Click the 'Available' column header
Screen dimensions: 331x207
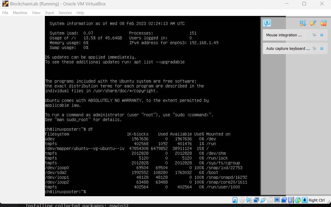(181, 134)
